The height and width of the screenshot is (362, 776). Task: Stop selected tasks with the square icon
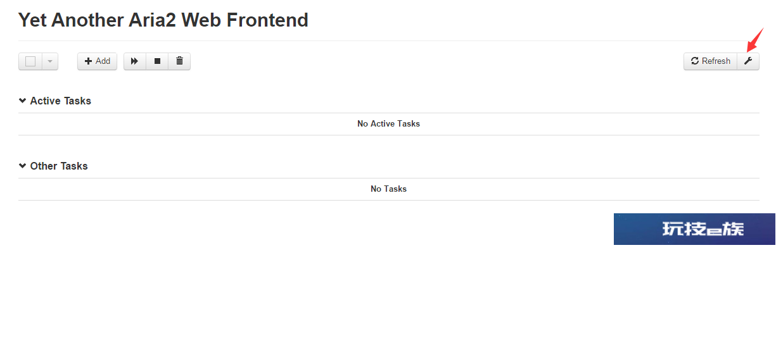coord(157,61)
